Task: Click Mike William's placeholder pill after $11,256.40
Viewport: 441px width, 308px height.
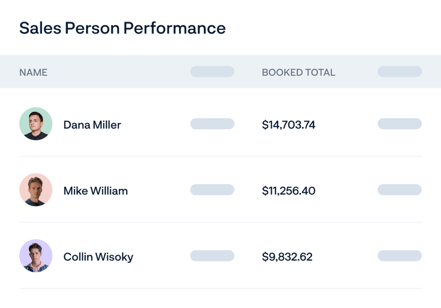Action: 400,190
